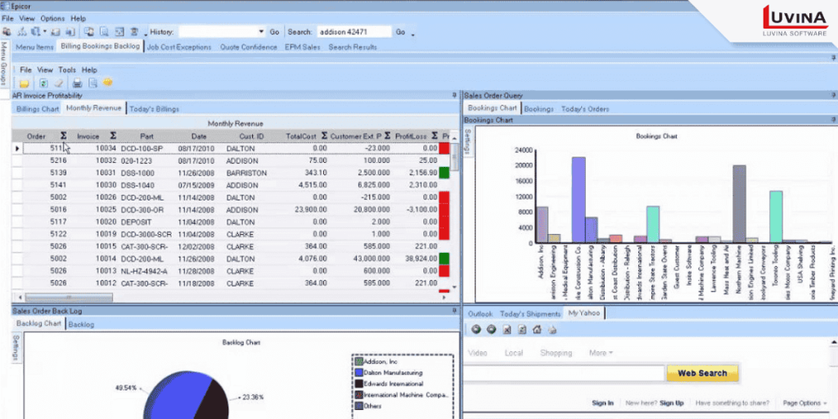
Task: Open the Options menu in main menu bar
Action: [52, 18]
